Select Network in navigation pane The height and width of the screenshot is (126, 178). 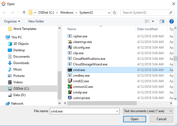(14, 104)
